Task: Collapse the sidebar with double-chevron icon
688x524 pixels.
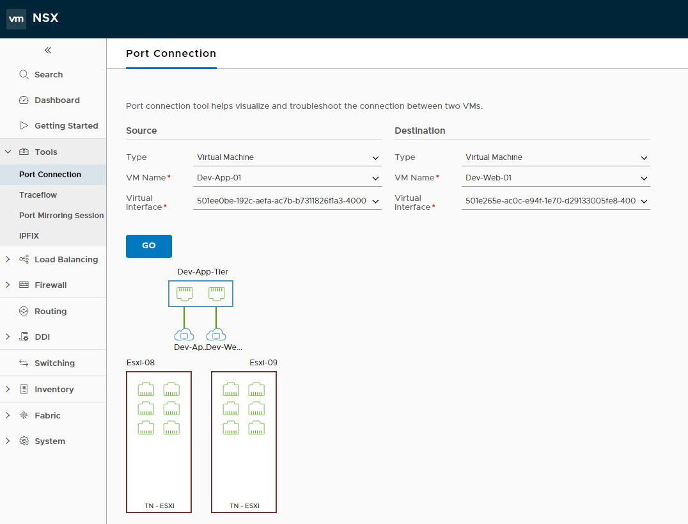Action: pos(48,51)
